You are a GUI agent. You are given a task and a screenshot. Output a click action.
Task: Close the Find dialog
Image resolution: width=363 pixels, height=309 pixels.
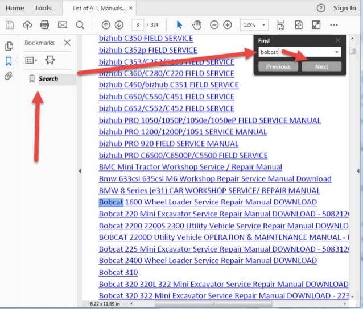point(338,40)
